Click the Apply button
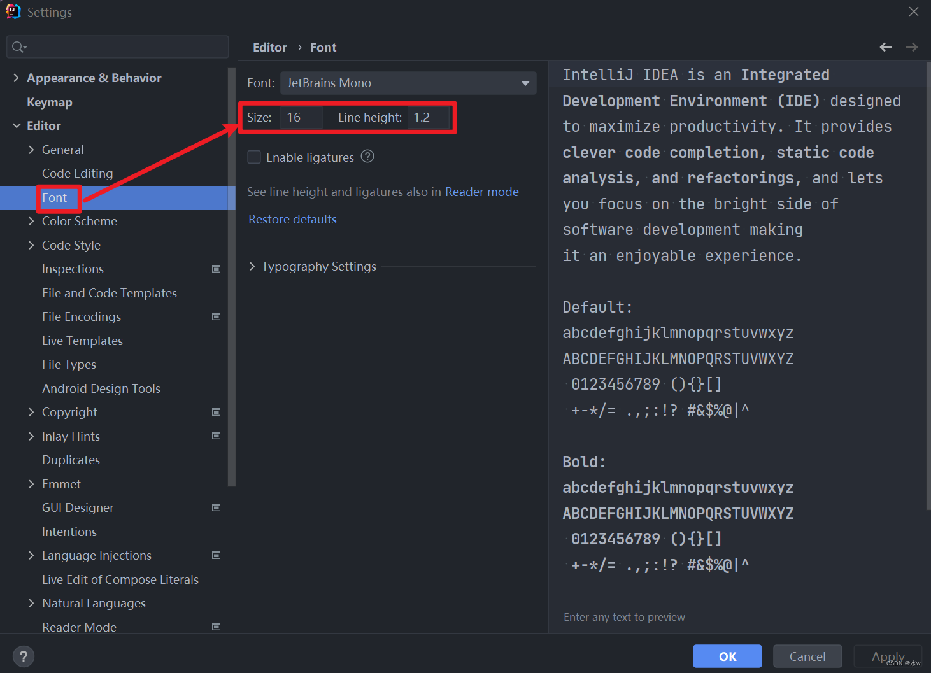This screenshot has width=931, height=673. coord(888,656)
